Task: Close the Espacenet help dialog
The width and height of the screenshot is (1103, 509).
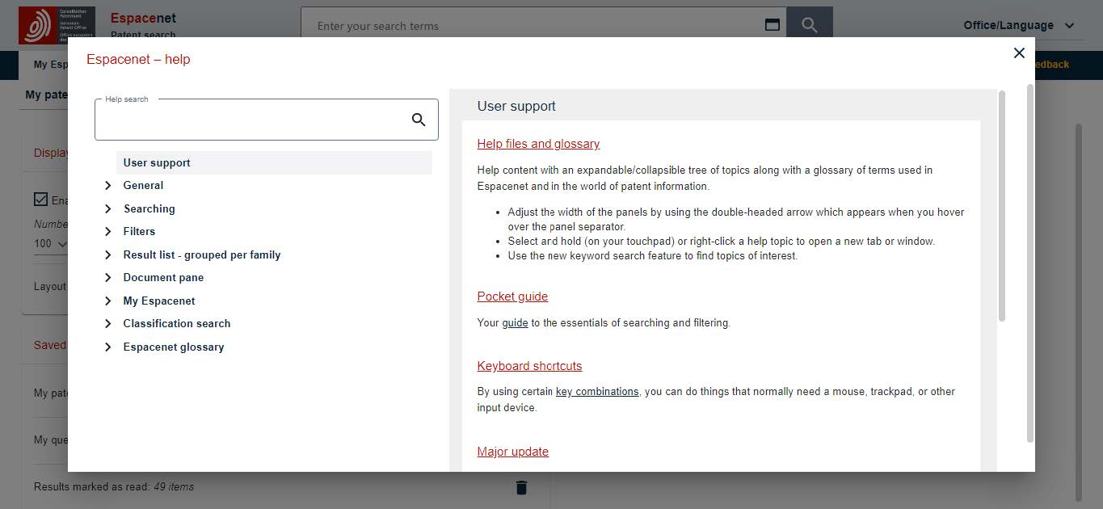Action: [x=1019, y=53]
